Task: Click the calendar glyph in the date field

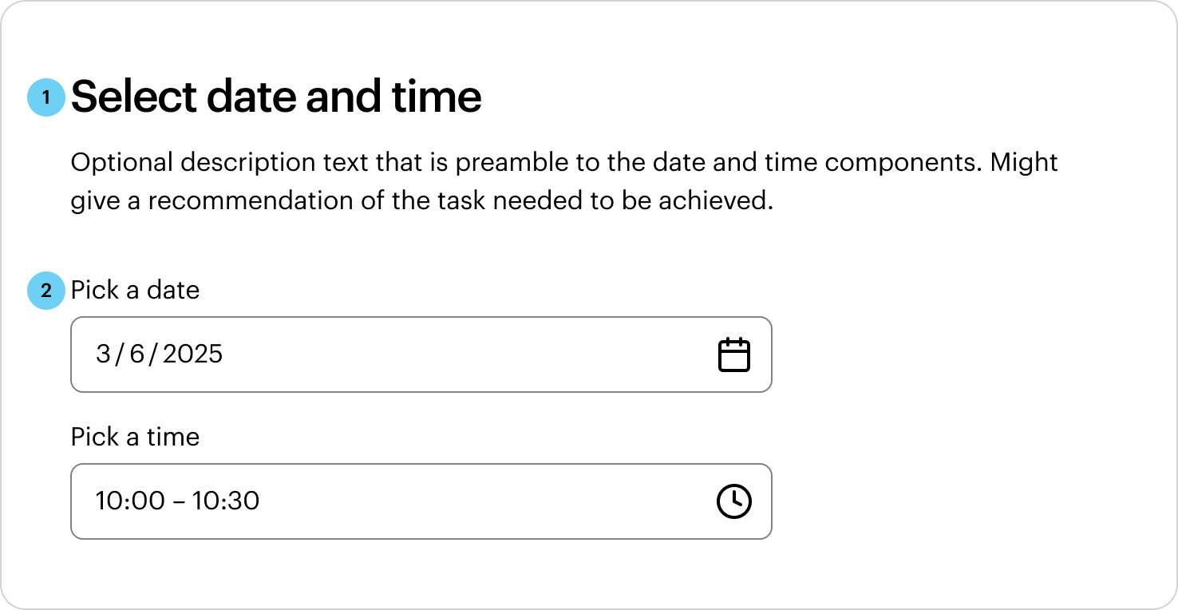Action: (735, 354)
